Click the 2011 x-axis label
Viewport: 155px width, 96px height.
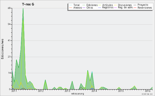pyautogui.click(x=14, y=91)
